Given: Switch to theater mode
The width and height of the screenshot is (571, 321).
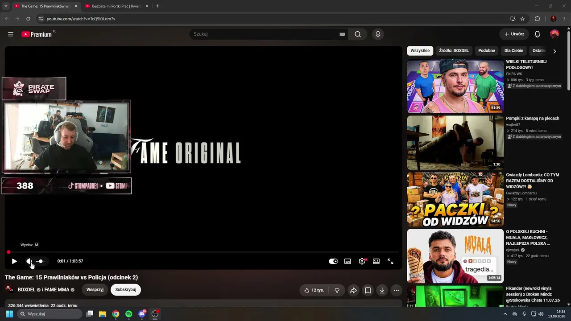Looking at the screenshot, I should pyautogui.click(x=376, y=261).
